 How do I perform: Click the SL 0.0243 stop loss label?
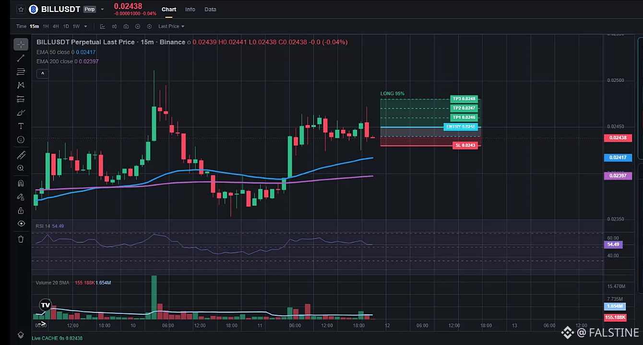coord(465,145)
